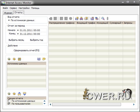Open the report type dropdown 'По источникам данных'
Viewport: 140px width, 112px height.
click(x=9, y=20)
